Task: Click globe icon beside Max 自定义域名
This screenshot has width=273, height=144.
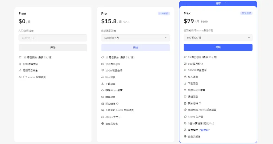Action: [x=185, y=136]
